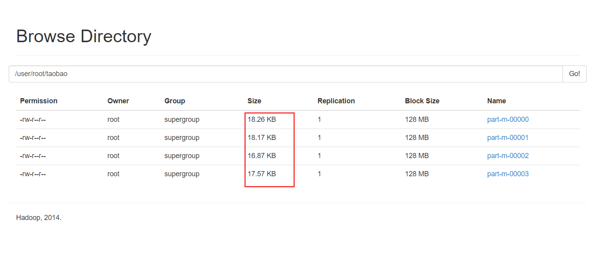Click the Name column header
This screenshot has height=261, width=608.
pyautogui.click(x=496, y=101)
